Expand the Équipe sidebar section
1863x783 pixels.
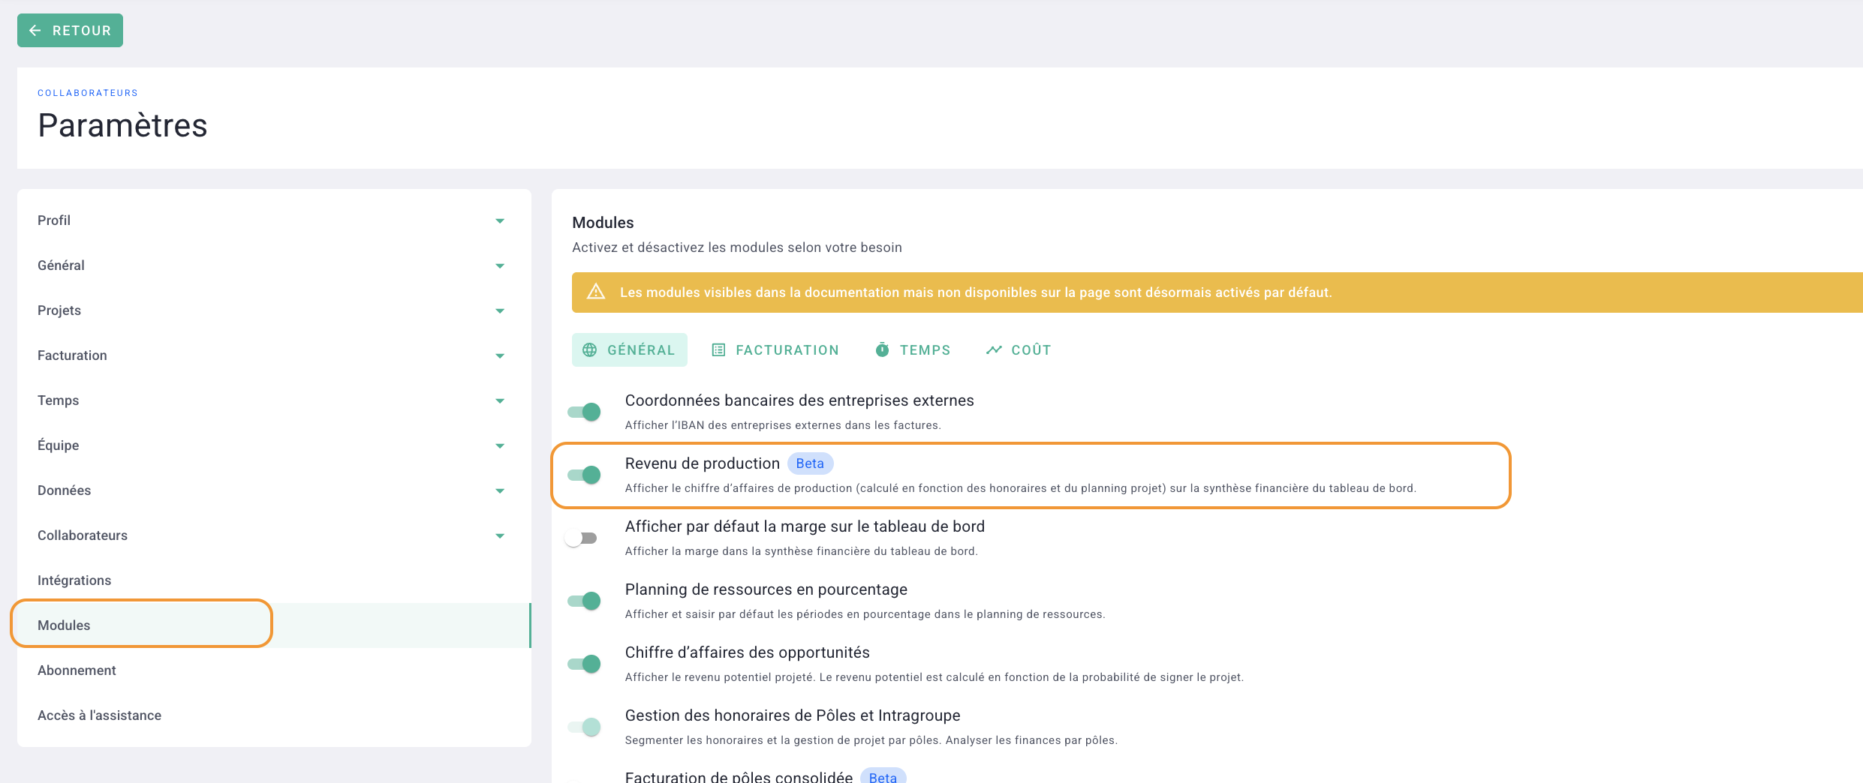[500, 445]
